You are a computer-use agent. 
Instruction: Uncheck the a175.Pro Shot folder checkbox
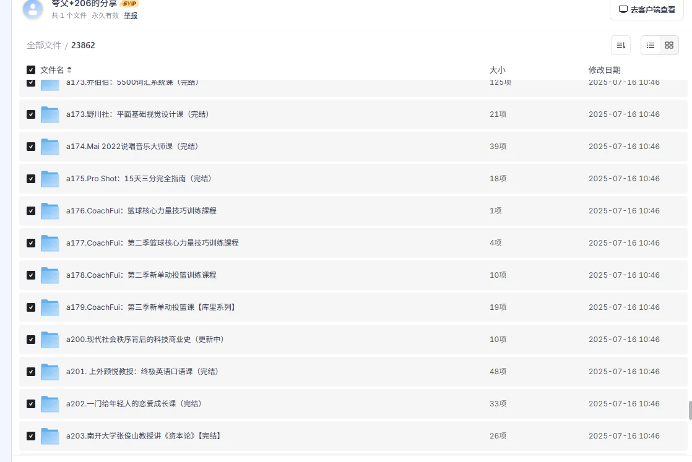coord(31,179)
